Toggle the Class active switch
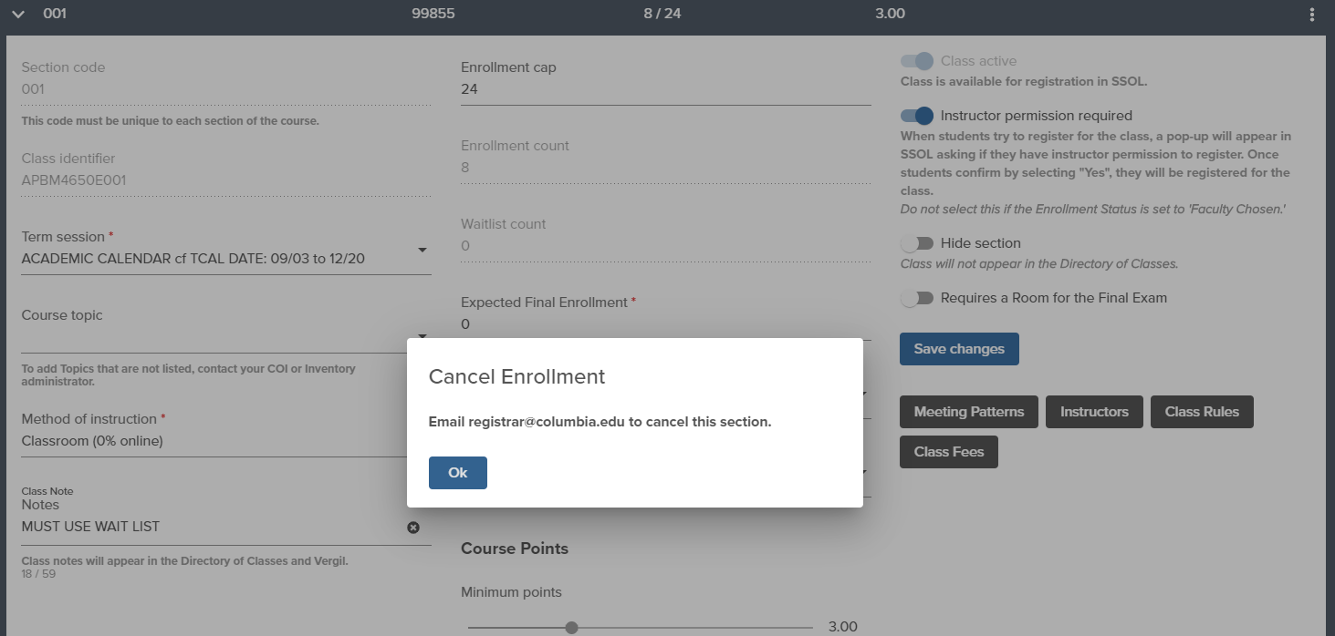 (x=917, y=61)
